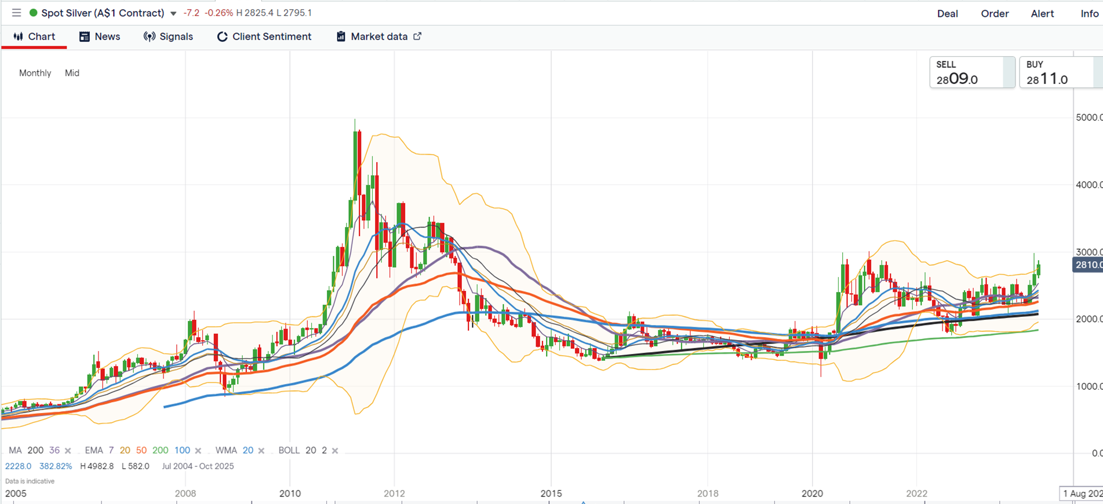Switch to the News tab
Image resolution: width=1103 pixels, height=504 pixels.
pyautogui.click(x=100, y=36)
